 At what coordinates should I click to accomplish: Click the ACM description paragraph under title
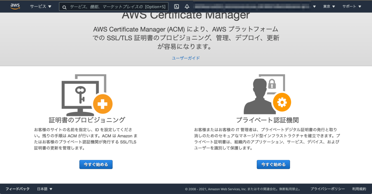point(186,38)
